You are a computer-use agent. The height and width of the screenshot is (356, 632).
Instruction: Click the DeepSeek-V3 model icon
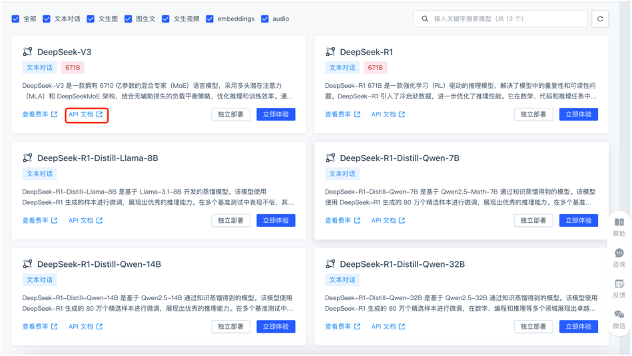point(27,51)
